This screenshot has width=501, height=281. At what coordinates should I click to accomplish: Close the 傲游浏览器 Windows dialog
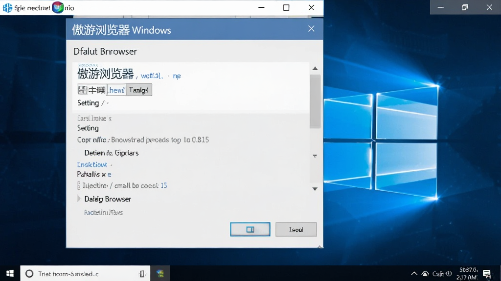click(x=311, y=29)
